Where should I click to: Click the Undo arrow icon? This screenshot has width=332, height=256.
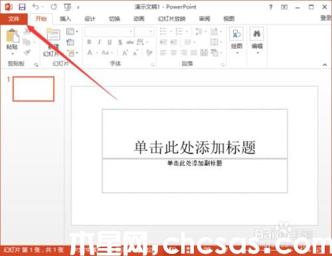tap(35, 7)
